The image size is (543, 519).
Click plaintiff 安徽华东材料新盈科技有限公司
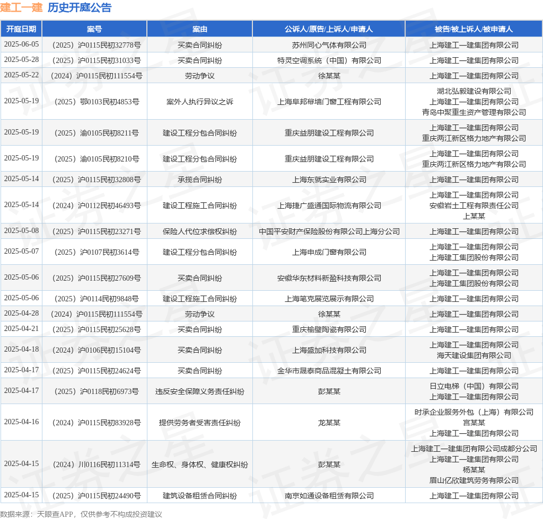[x=329, y=279]
